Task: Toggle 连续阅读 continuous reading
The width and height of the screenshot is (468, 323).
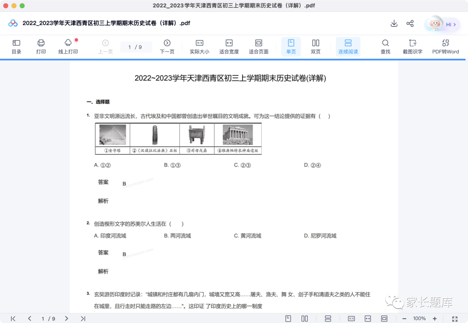Action: 348,47
